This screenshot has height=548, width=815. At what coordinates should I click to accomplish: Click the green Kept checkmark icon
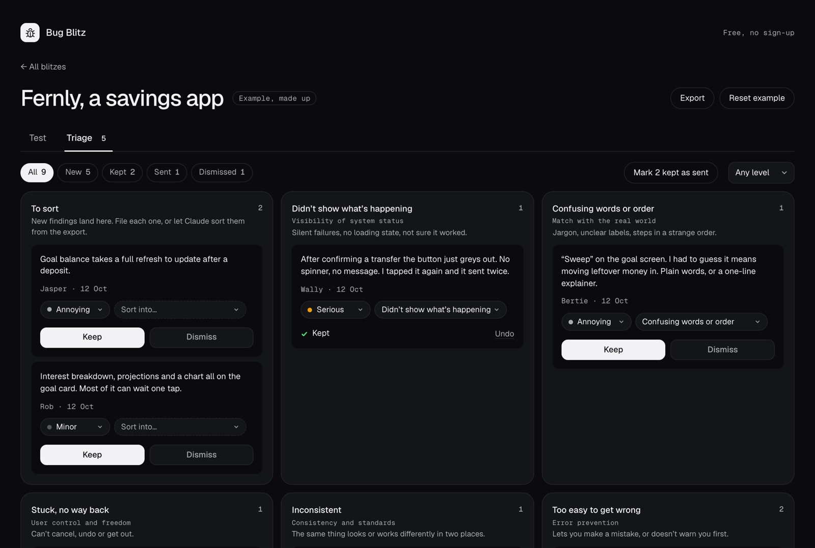tap(304, 334)
